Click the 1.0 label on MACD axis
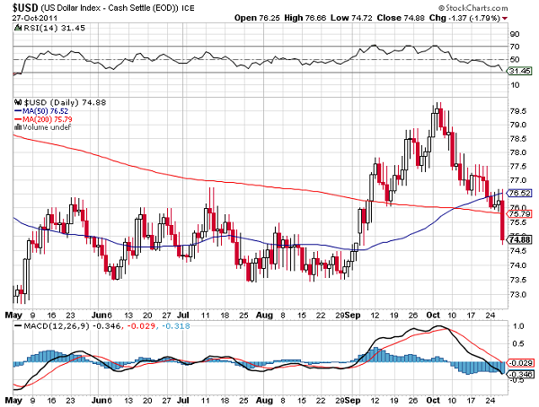This screenshot has width=539, height=407. tap(520, 326)
